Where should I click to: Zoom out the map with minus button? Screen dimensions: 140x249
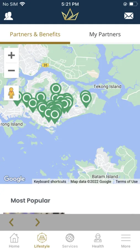pos(11,71)
